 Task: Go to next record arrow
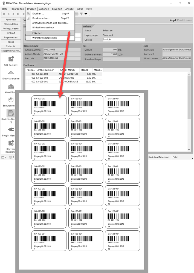13,14
